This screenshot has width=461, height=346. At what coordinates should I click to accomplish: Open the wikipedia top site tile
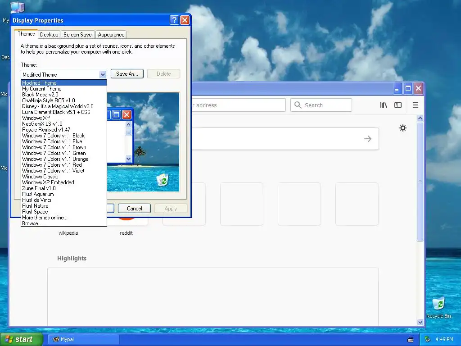[68, 233]
